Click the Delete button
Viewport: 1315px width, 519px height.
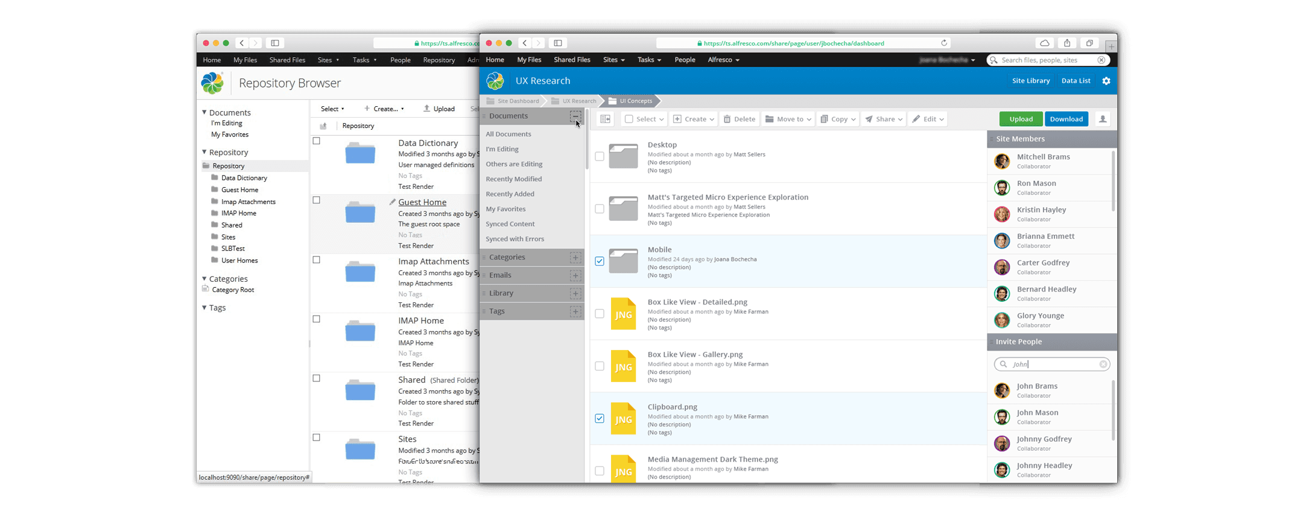pyautogui.click(x=739, y=119)
